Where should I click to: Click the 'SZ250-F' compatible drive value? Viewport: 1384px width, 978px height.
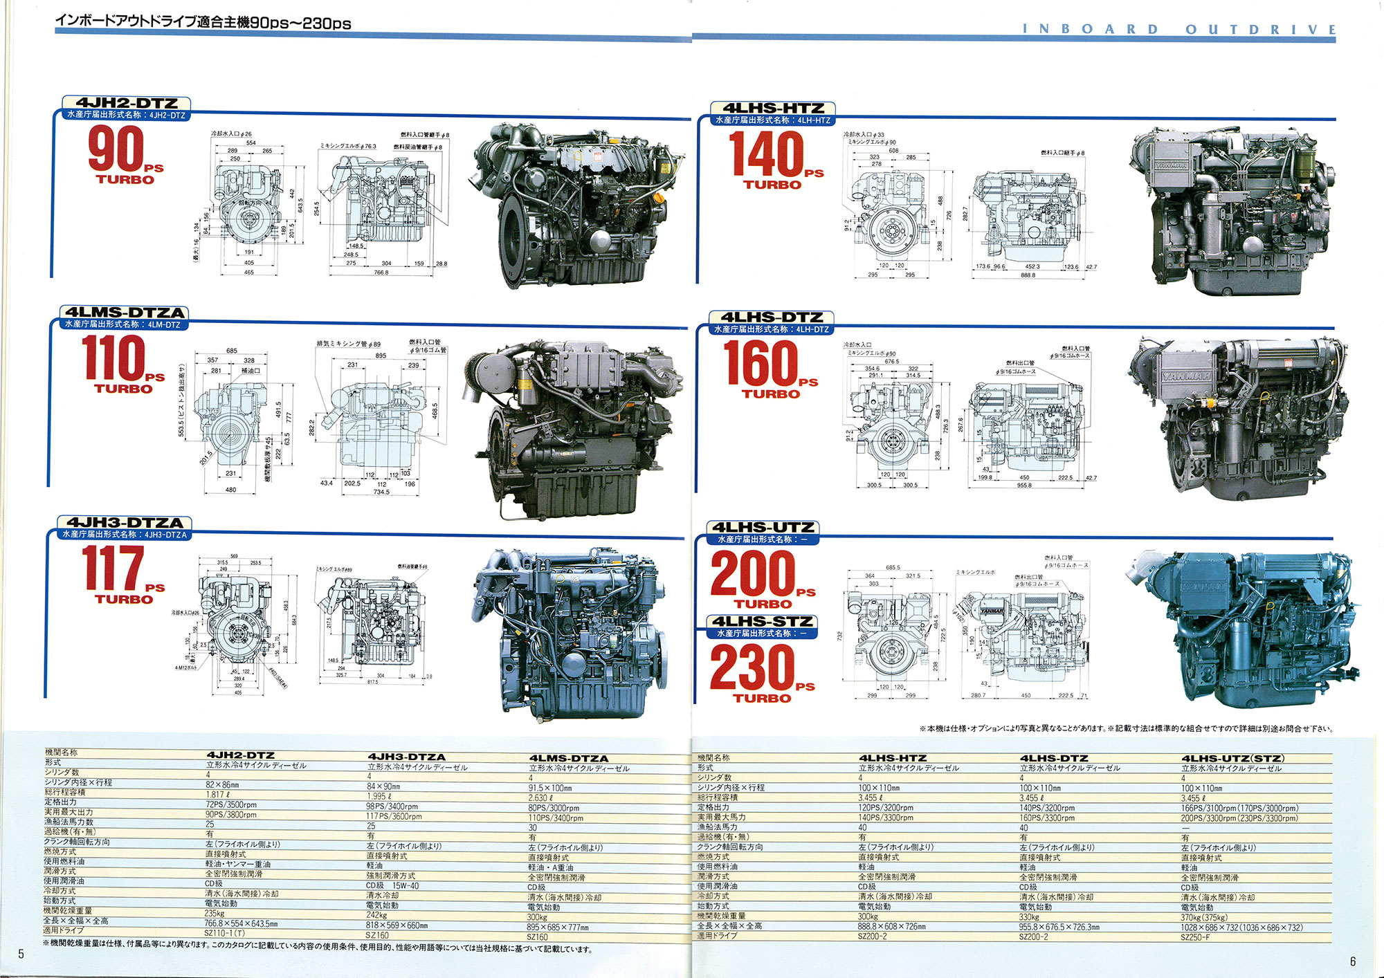(1195, 937)
